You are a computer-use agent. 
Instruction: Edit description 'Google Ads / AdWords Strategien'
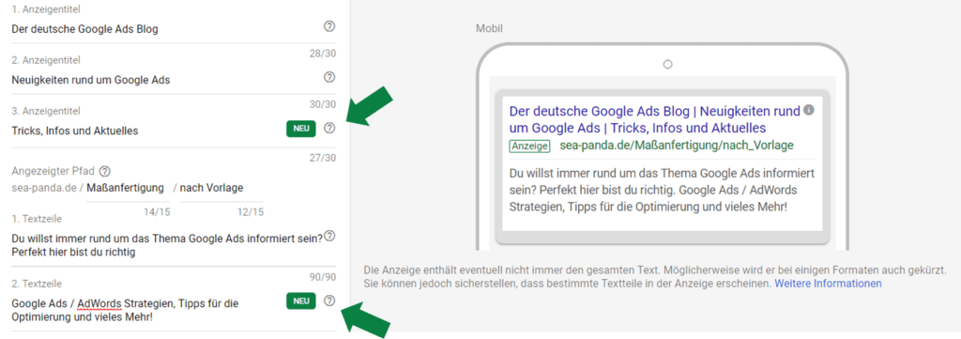(125, 310)
